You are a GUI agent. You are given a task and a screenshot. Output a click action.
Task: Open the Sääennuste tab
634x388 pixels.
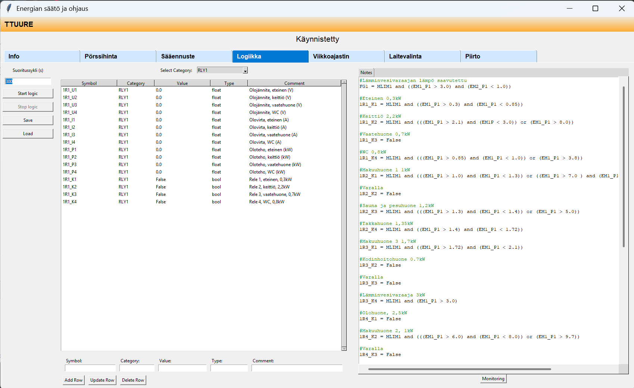[x=194, y=56]
